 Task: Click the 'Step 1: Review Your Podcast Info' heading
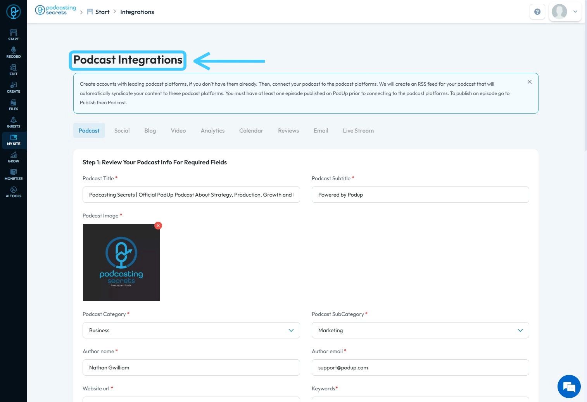click(x=155, y=162)
